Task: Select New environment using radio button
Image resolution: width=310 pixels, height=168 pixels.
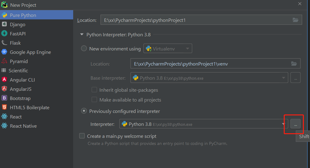Action: click(x=84, y=49)
